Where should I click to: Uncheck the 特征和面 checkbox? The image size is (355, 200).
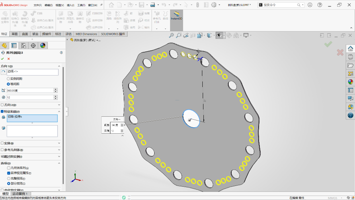(2, 112)
